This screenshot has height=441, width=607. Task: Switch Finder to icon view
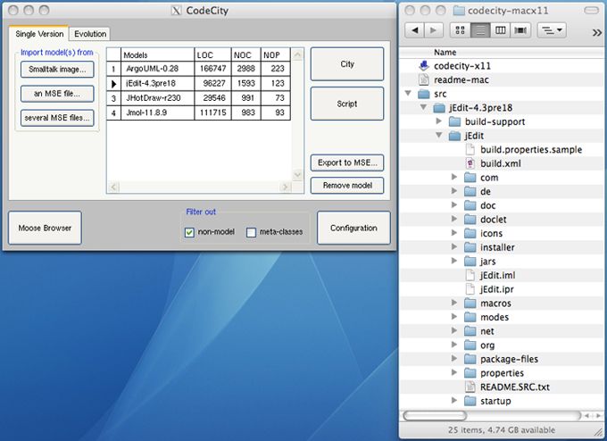pyautogui.click(x=461, y=30)
